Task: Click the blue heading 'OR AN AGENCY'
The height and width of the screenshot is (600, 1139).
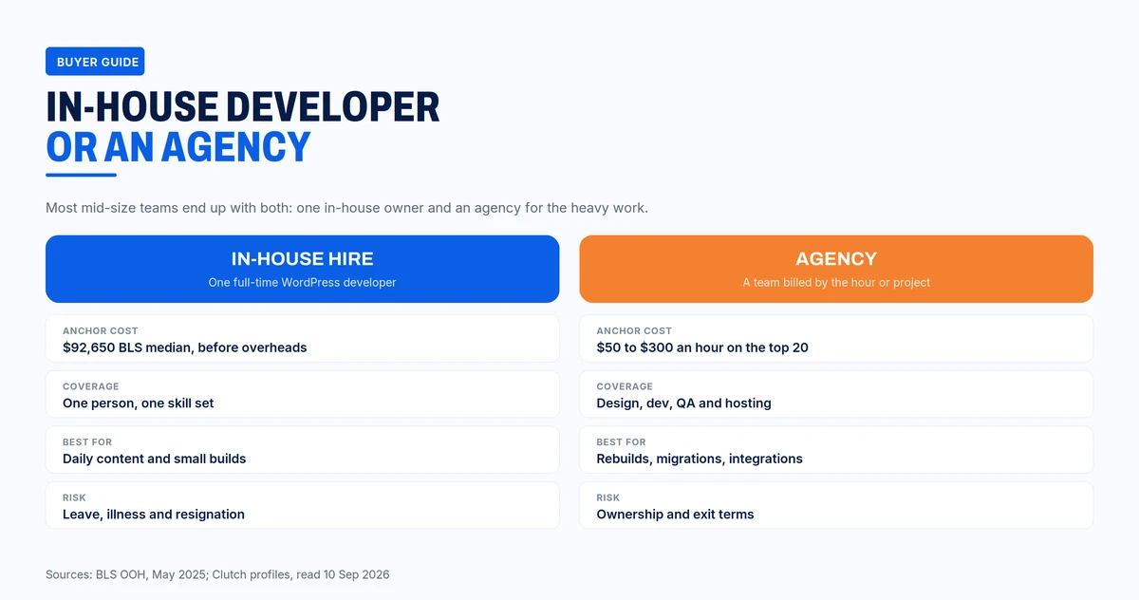Action: [178, 147]
